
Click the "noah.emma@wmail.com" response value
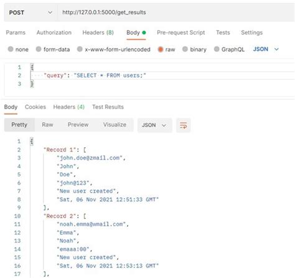[x=91, y=224]
